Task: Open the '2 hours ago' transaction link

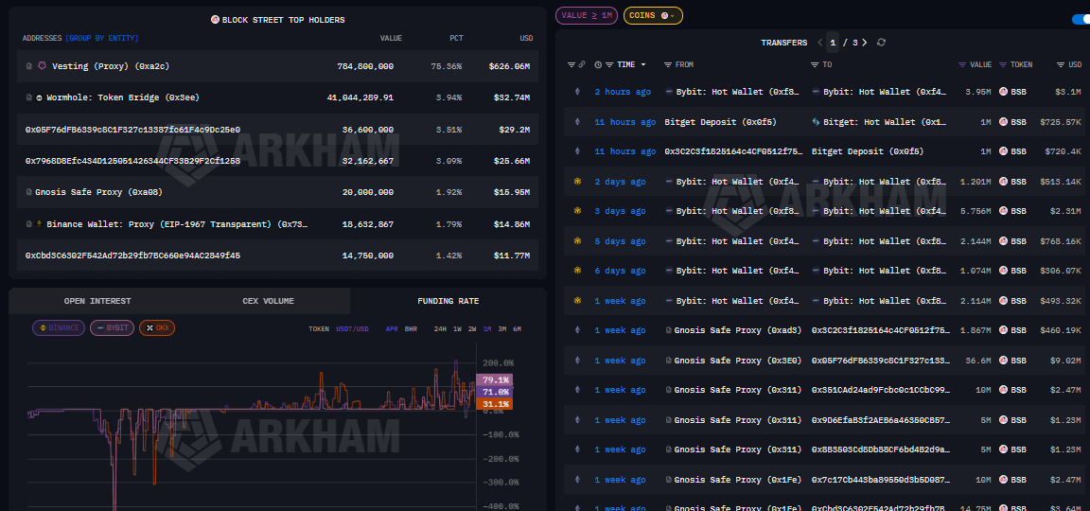Action: [x=623, y=92]
